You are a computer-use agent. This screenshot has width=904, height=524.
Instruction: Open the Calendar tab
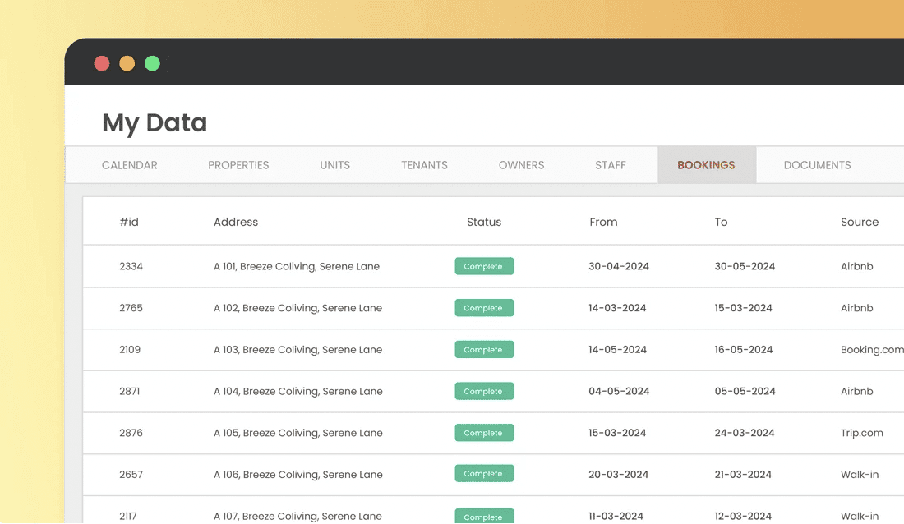coord(129,165)
